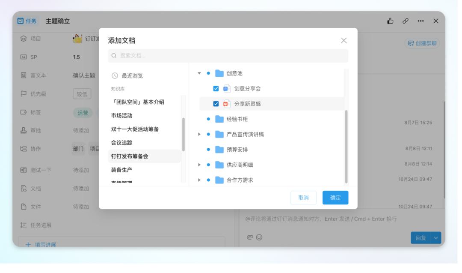Click the attachment icon in comment box
The height and width of the screenshot is (273, 462).
(x=249, y=237)
